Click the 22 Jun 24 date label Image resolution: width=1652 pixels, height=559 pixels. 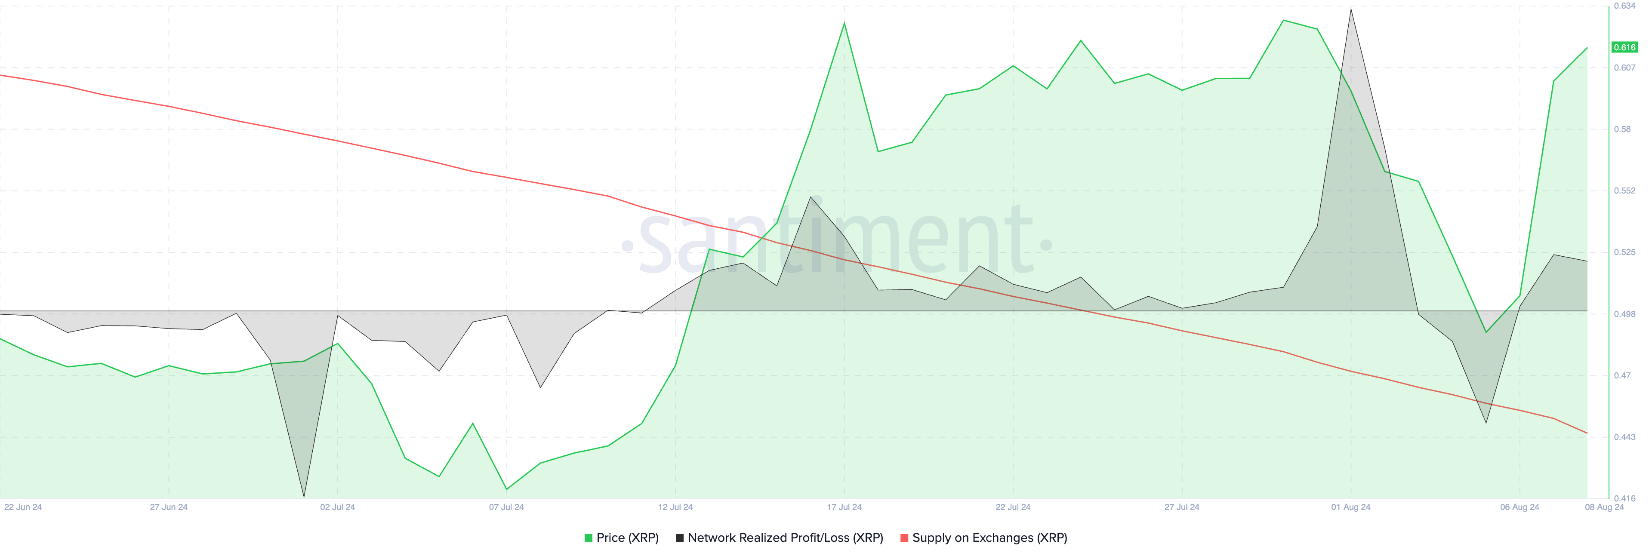pyautogui.click(x=23, y=507)
